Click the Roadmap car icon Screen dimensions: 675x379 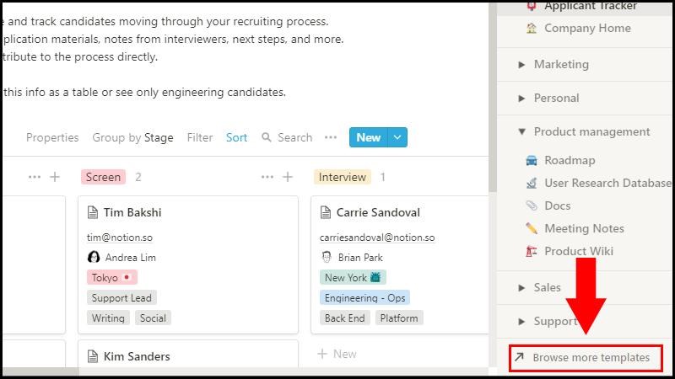[x=532, y=160]
